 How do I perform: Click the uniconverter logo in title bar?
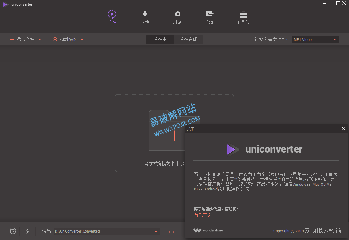[x=6, y=4]
